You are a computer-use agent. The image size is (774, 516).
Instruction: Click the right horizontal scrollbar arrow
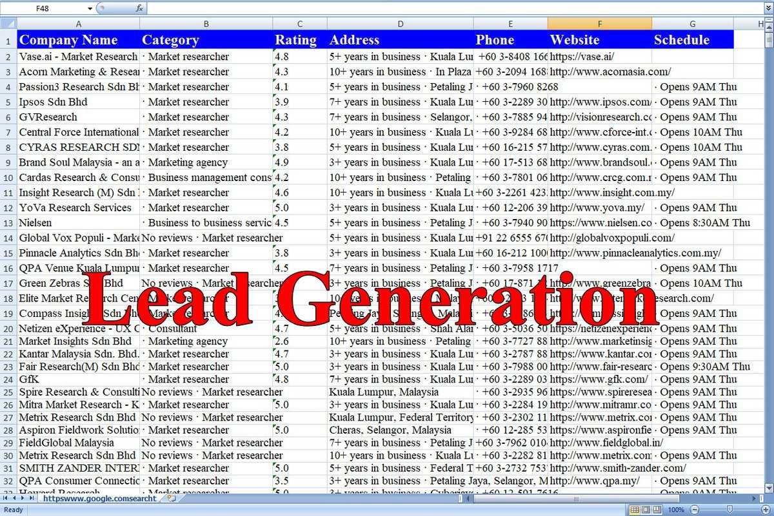click(753, 497)
